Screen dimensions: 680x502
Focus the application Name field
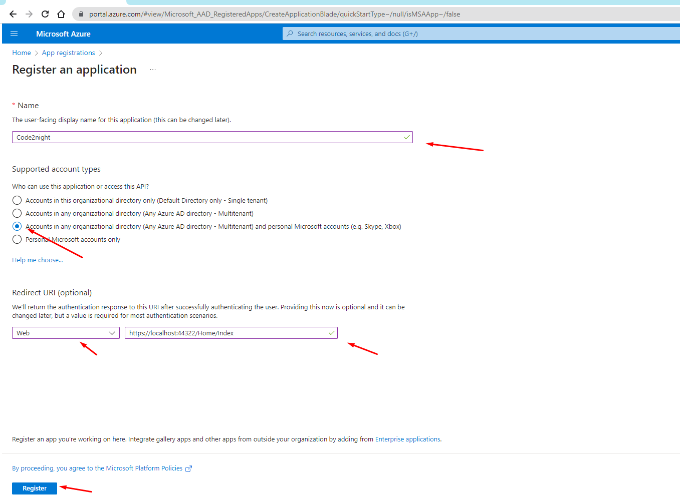(x=212, y=137)
